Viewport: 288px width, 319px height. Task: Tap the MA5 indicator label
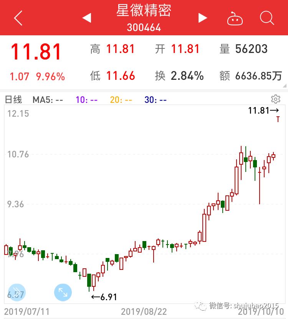point(48,100)
